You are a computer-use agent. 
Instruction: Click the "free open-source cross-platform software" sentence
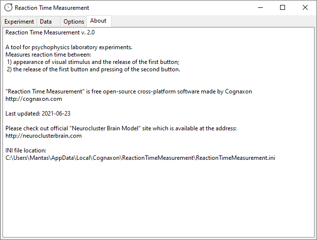tap(129, 91)
